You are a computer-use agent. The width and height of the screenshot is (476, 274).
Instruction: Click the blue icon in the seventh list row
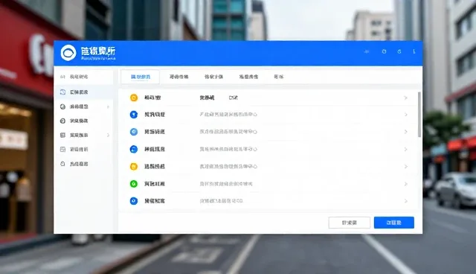[134, 201]
